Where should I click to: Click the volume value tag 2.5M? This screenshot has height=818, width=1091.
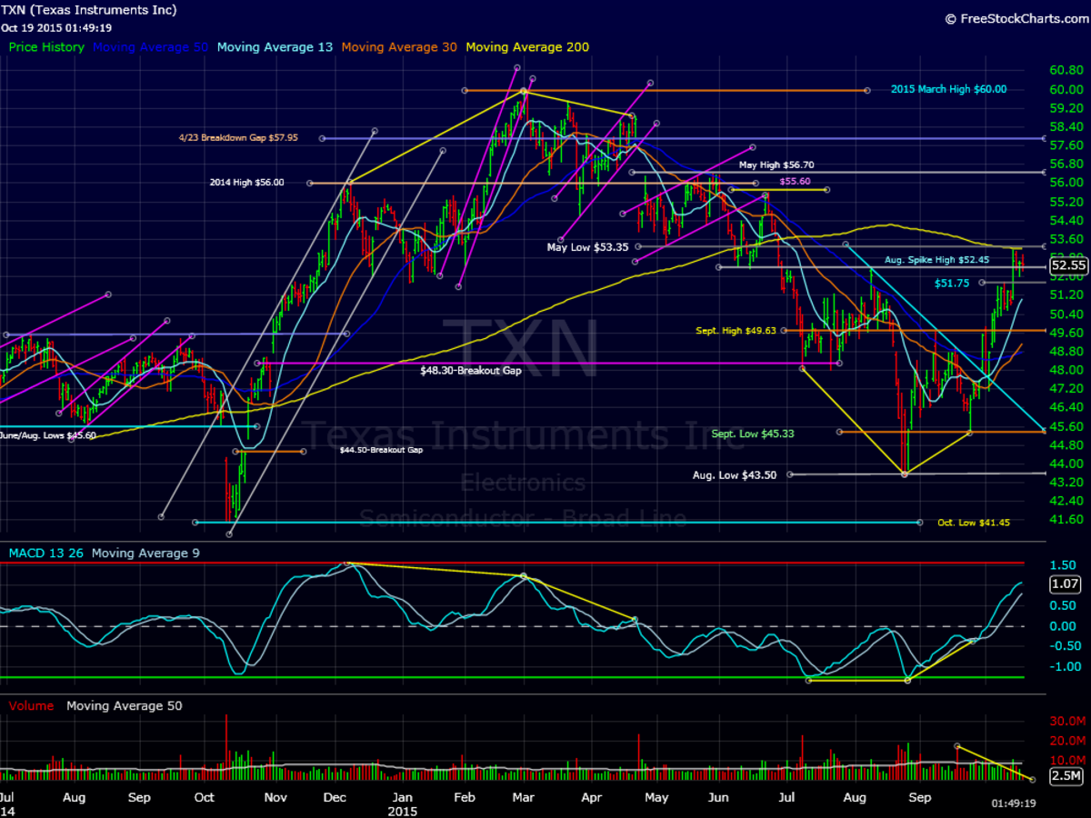tap(1066, 775)
